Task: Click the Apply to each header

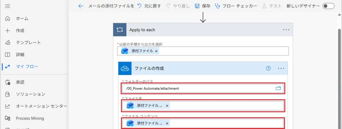Action: [x=203, y=30]
